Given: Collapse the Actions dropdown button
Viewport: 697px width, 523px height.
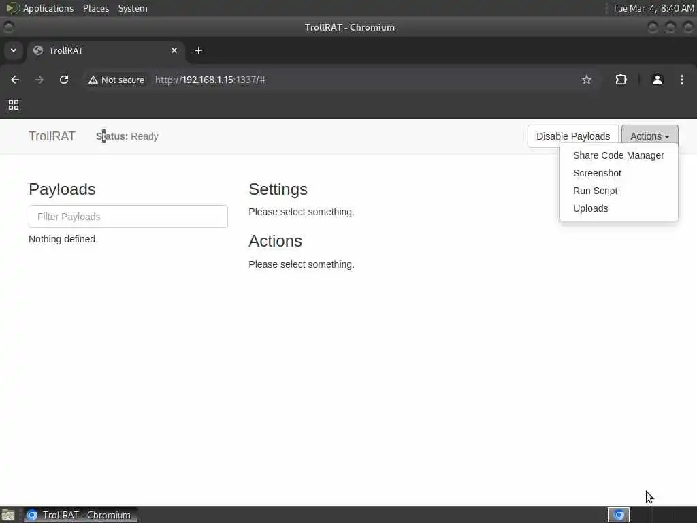Looking at the screenshot, I should click(x=650, y=136).
